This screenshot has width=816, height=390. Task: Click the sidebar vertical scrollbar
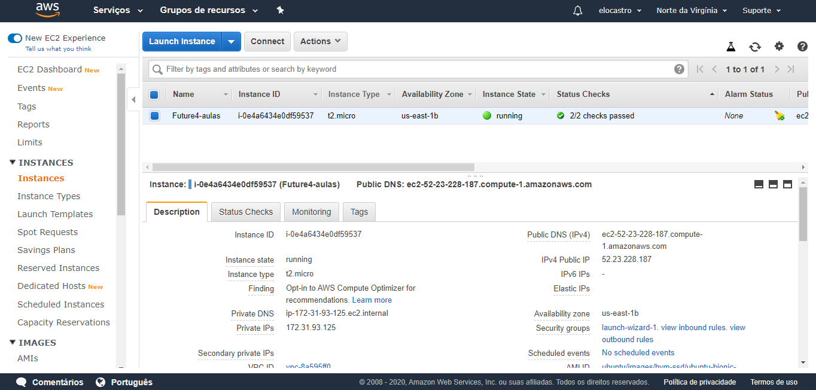tap(121, 144)
